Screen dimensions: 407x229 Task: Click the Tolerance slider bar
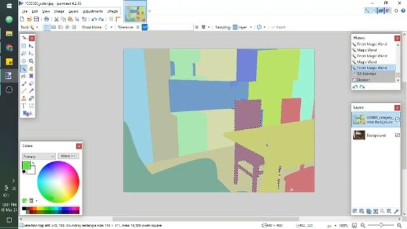pos(168,27)
